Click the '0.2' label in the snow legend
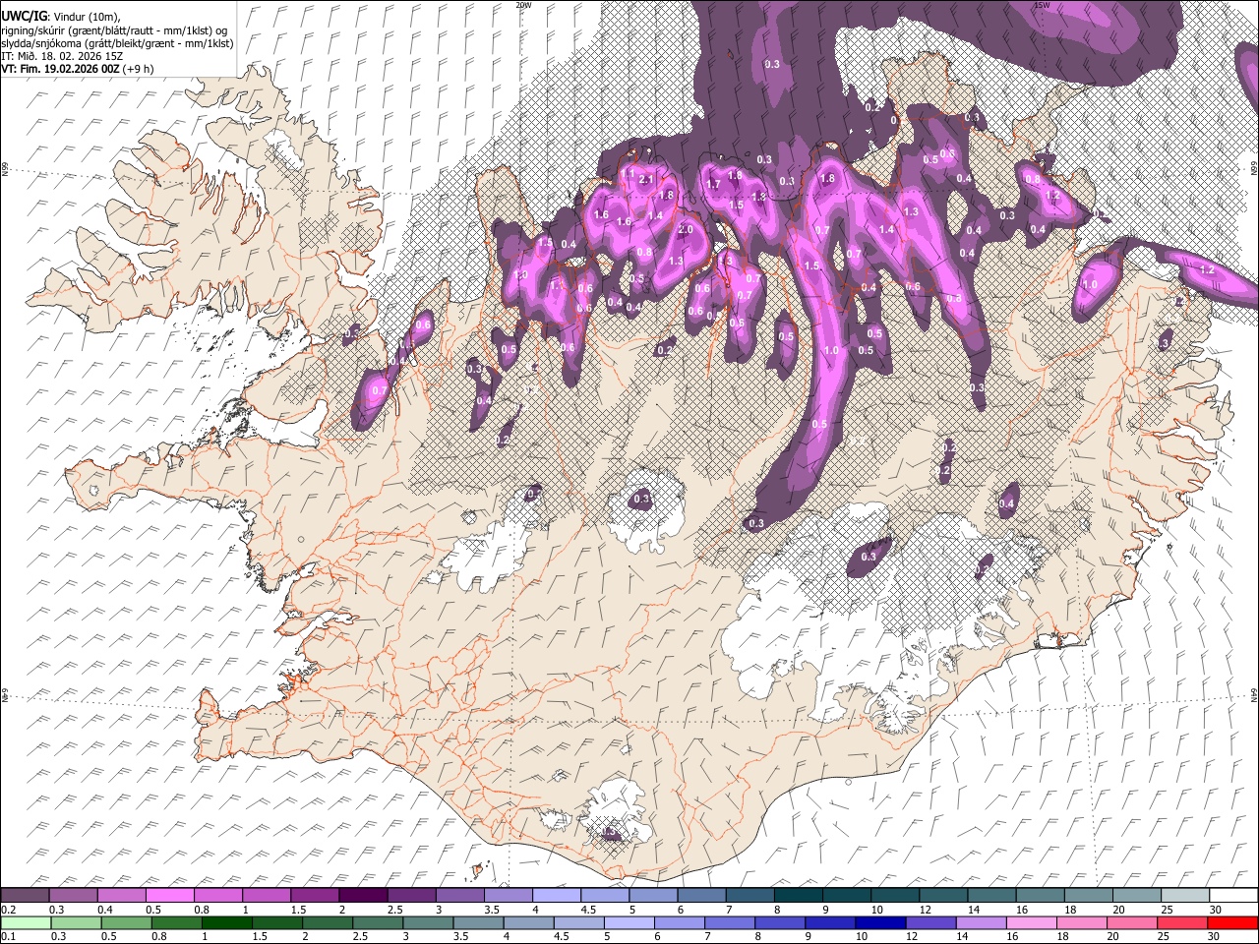The height and width of the screenshot is (944, 1259). click(8, 909)
